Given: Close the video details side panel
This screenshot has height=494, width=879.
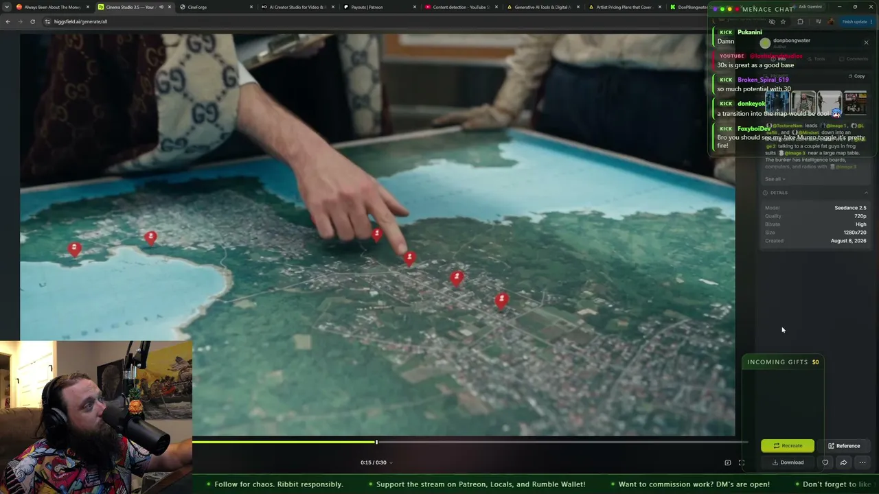Looking at the screenshot, I should (x=866, y=43).
